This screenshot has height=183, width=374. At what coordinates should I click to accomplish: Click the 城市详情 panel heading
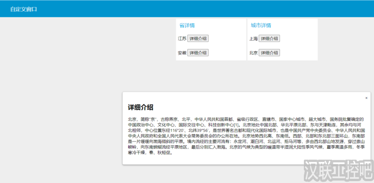pyautogui.click(x=261, y=26)
